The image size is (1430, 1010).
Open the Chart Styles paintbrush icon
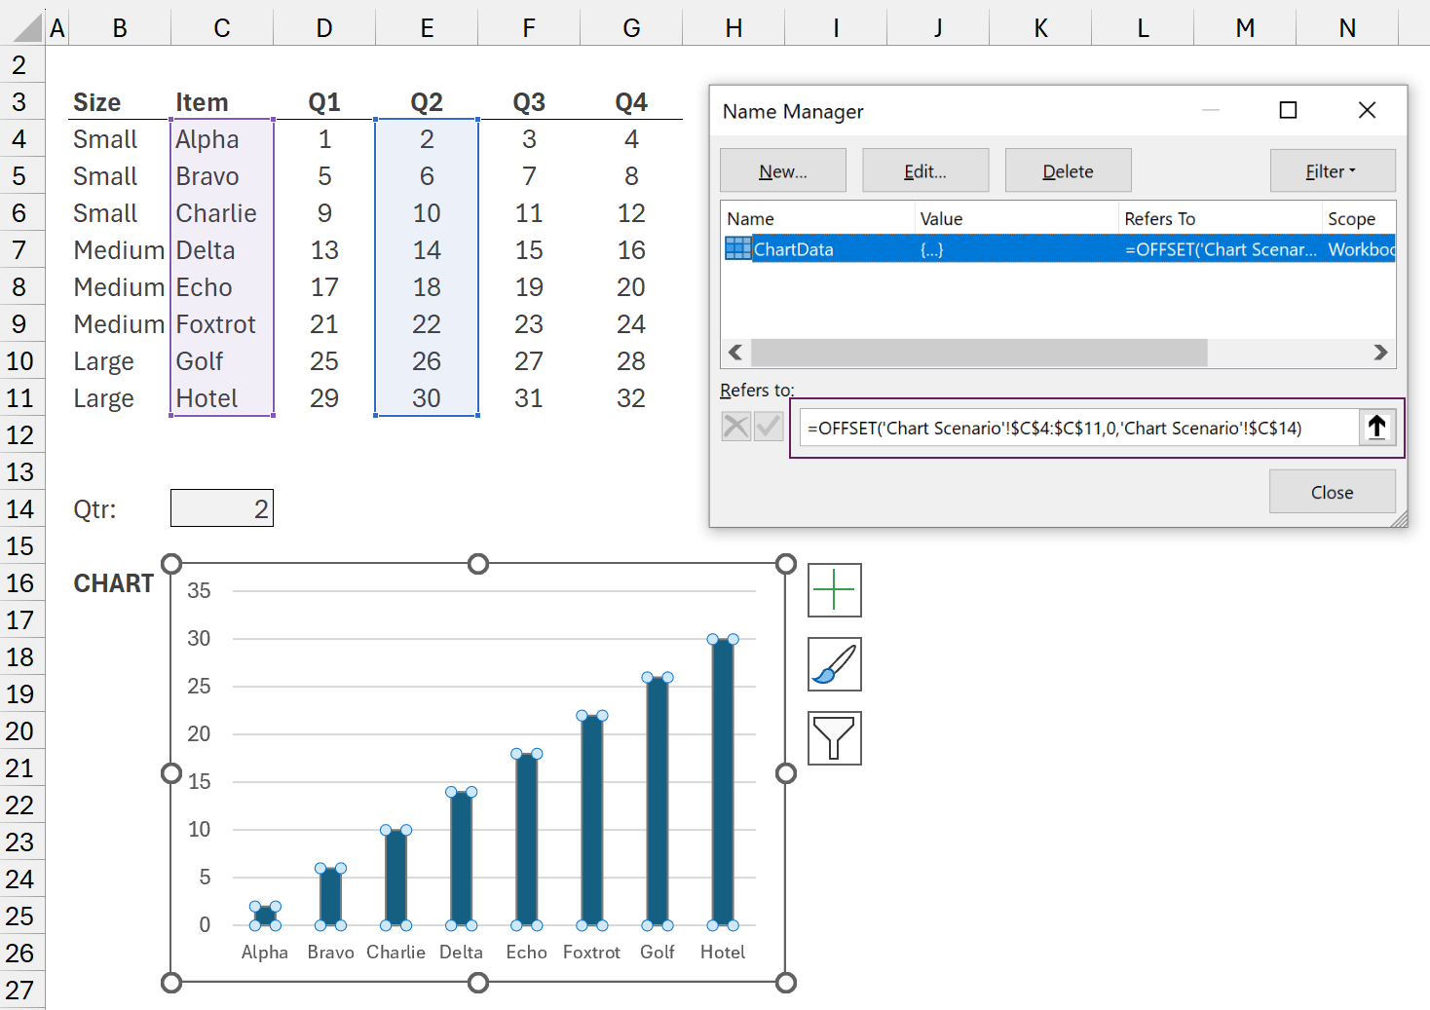(x=834, y=664)
